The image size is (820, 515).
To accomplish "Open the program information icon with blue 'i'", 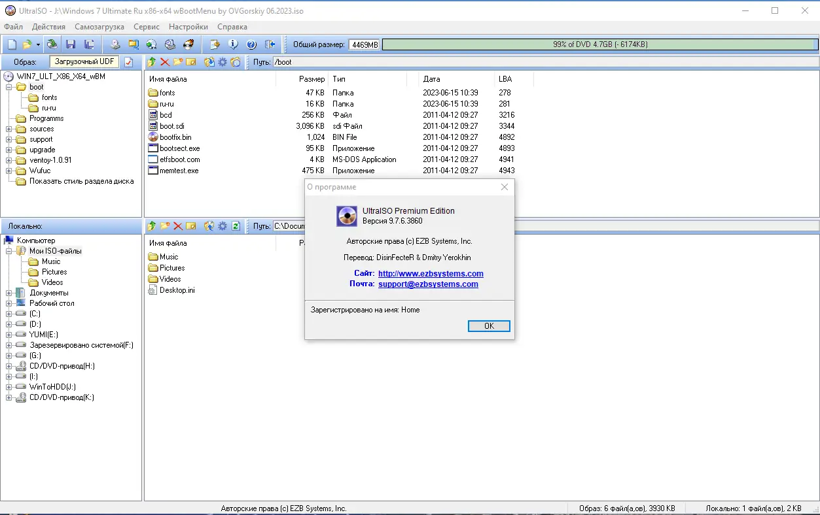I will click(234, 44).
